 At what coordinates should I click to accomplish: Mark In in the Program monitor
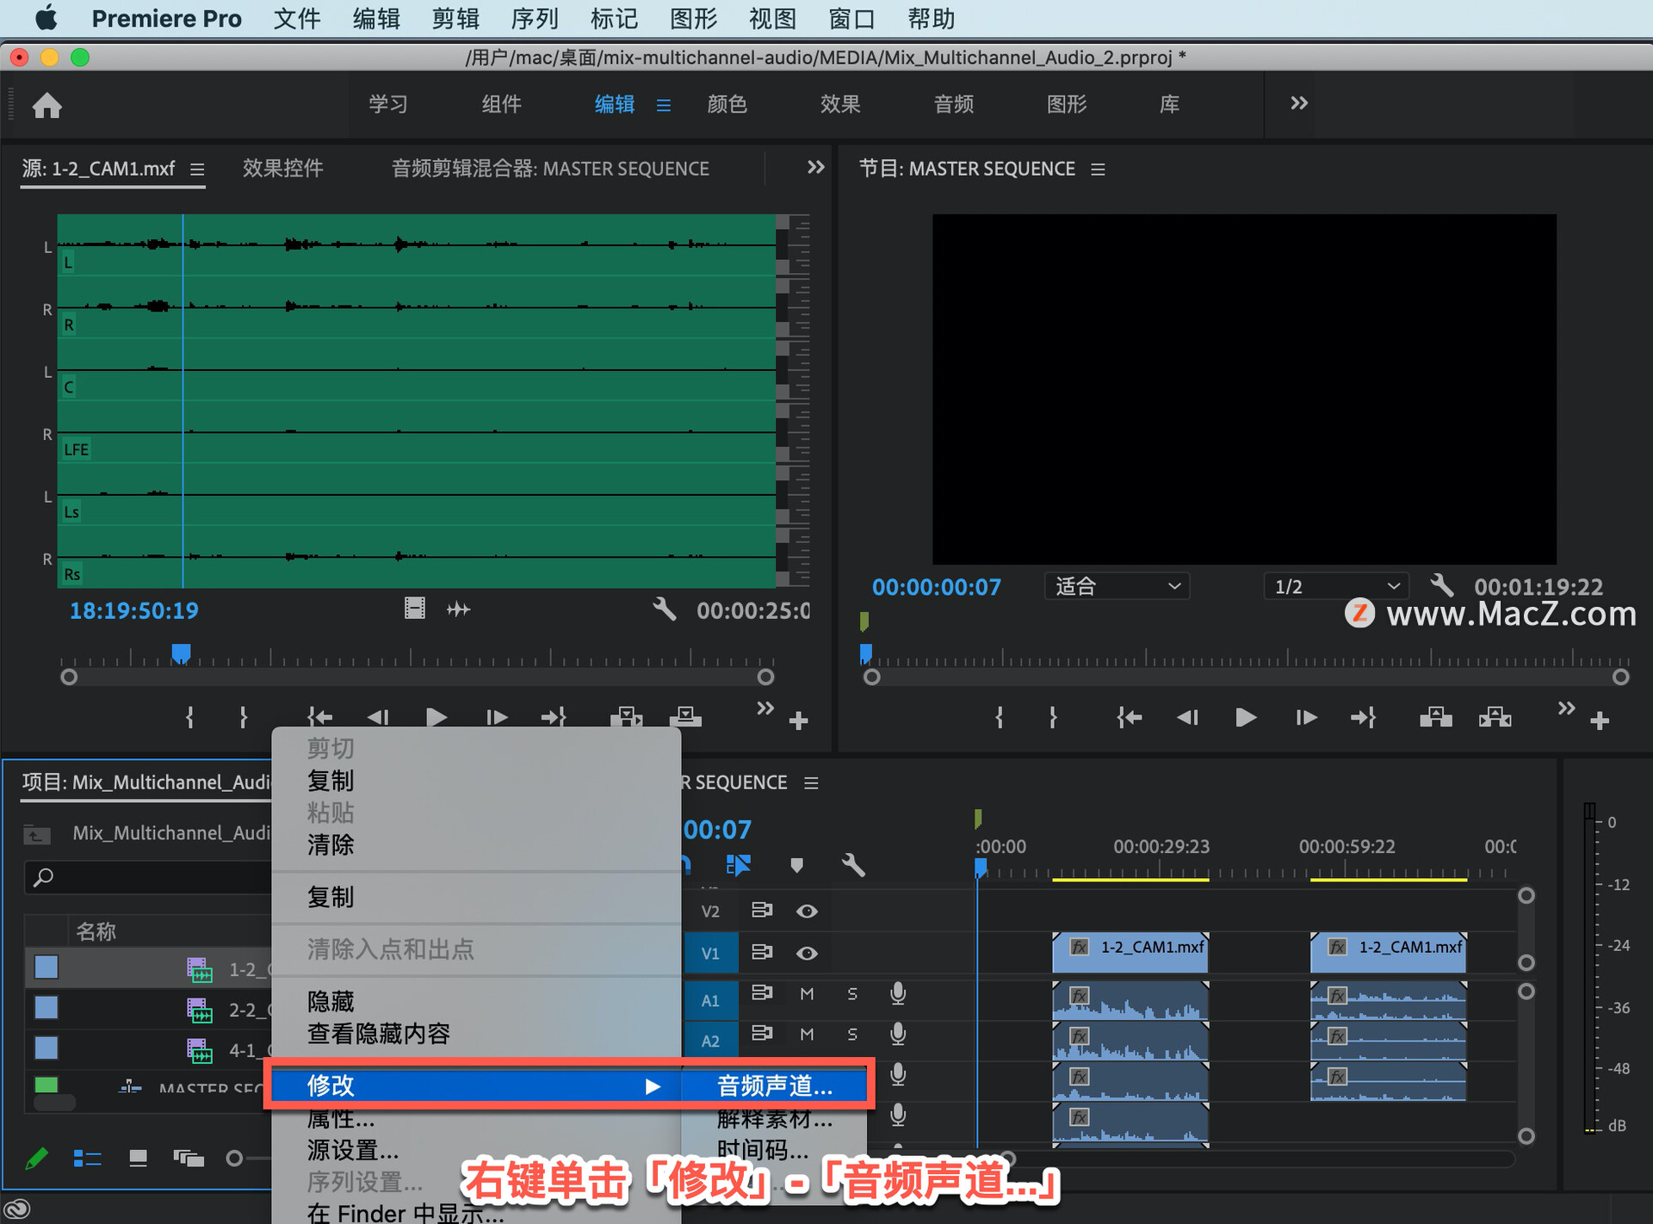[1000, 717]
